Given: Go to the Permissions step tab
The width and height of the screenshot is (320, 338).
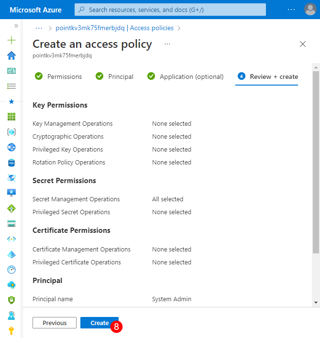Looking at the screenshot, I should [58, 76].
